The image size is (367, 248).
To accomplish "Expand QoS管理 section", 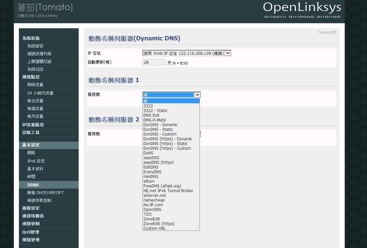I will [x=49, y=232].
